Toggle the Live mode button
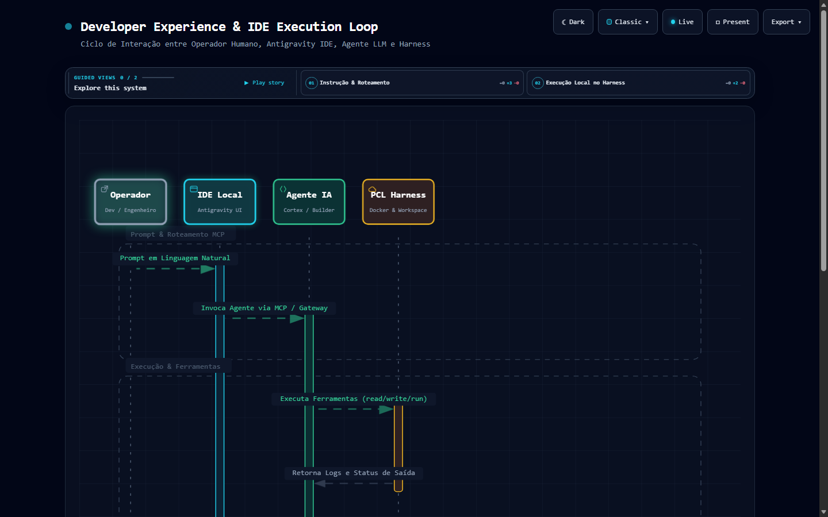This screenshot has height=517, width=828. (682, 22)
